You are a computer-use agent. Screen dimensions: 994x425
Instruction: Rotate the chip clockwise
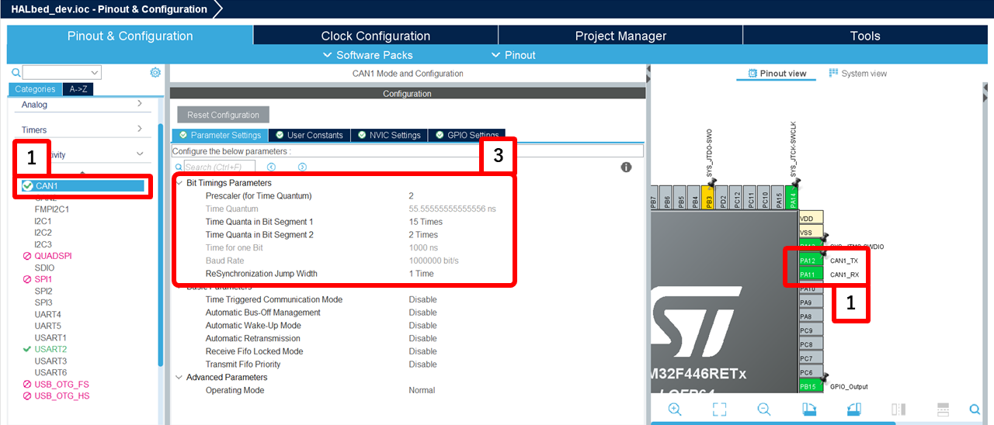(809, 409)
